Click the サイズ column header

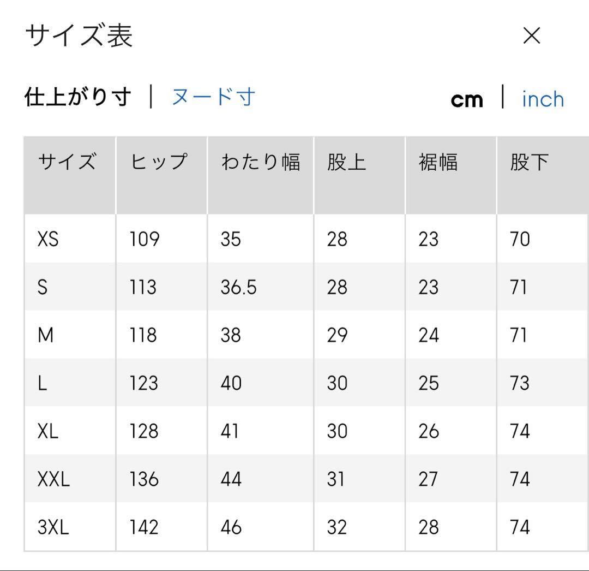click(x=67, y=163)
